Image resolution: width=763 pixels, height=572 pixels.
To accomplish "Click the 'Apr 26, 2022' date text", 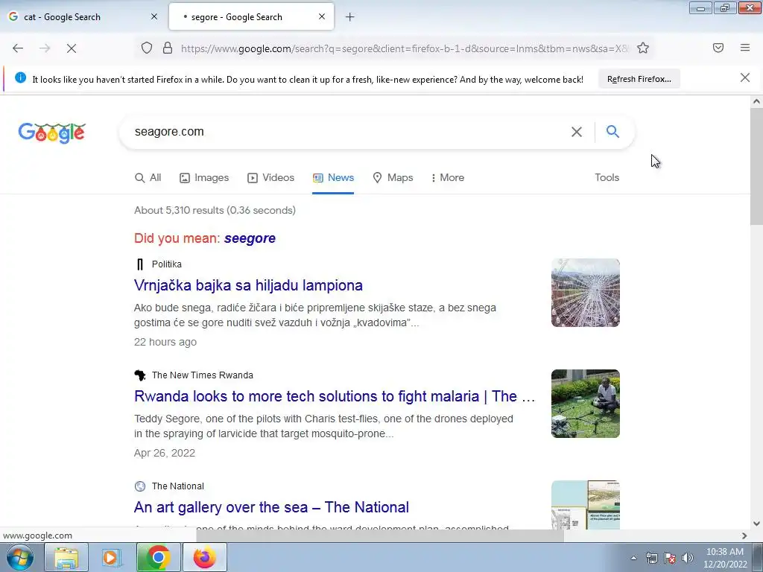I will point(165,453).
